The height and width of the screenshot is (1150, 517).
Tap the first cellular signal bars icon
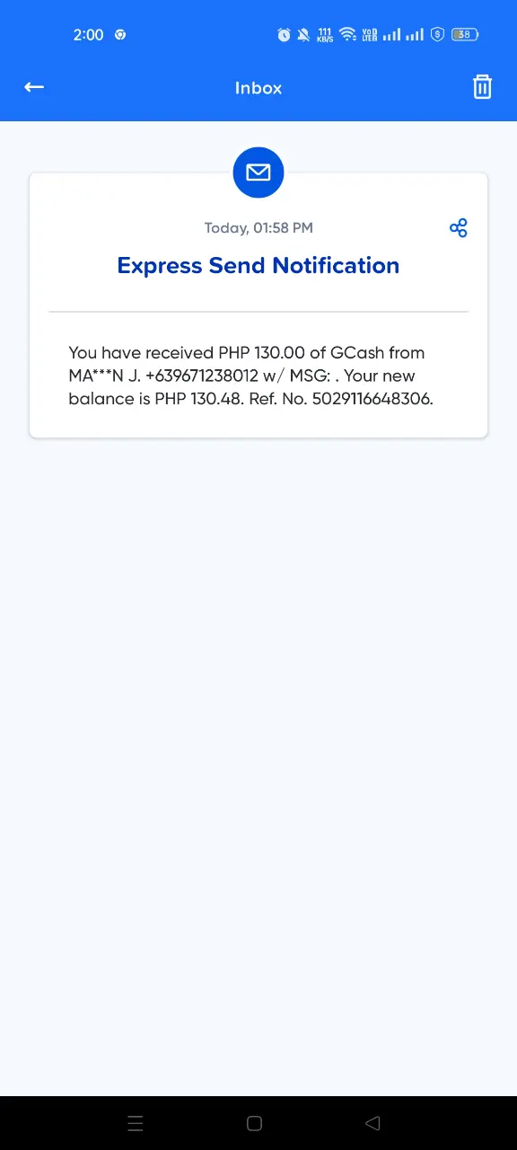(391, 35)
